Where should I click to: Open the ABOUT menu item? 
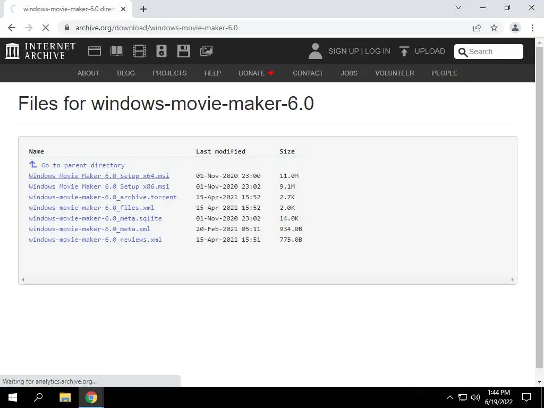(x=89, y=73)
